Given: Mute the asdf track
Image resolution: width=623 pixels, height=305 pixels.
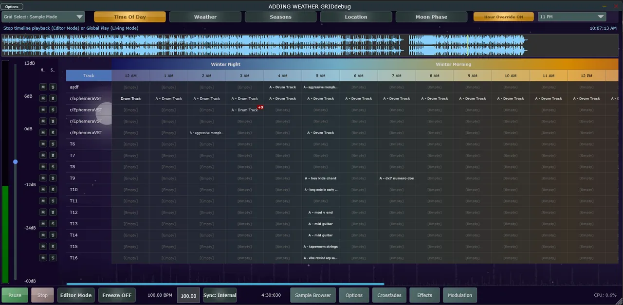Looking at the screenshot, I should (43, 87).
